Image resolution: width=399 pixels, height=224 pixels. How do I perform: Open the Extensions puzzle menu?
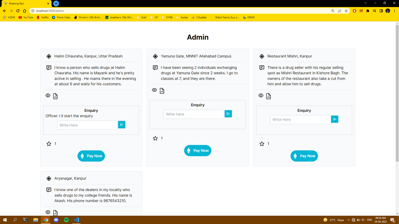pos(368,11)
